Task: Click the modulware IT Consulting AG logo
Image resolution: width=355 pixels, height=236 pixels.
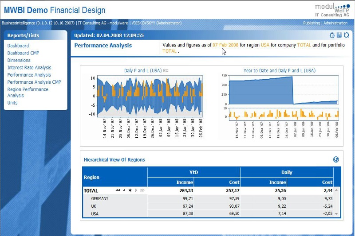Action: [x=332, y=10]
